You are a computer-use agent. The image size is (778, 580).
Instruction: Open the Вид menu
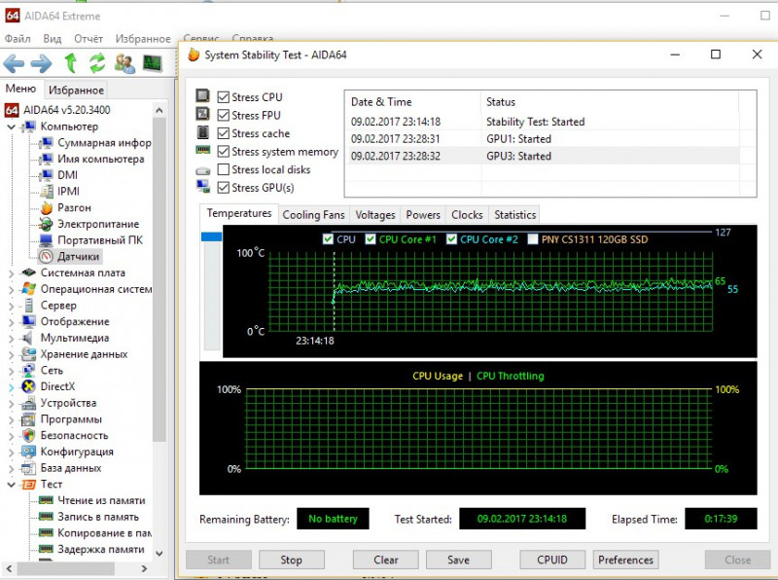click(53, 38)
